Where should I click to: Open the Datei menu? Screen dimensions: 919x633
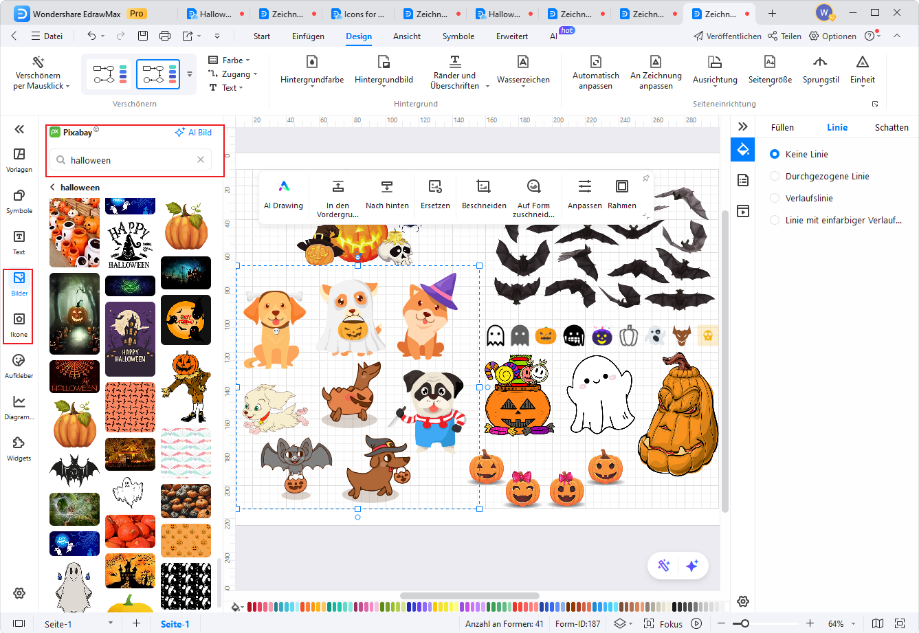click(47, 36)
